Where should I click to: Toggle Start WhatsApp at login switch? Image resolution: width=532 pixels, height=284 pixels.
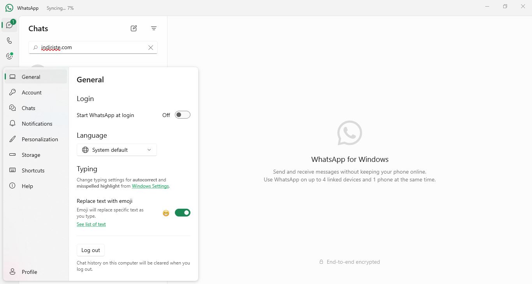coord(182,115)
